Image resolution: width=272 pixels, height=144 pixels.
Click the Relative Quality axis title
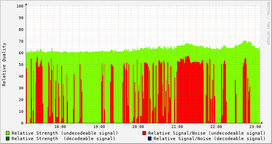(4, 64)
